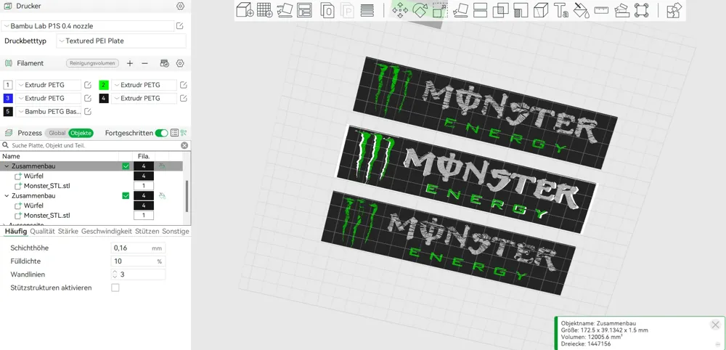Edit the Bambu Lab P1S printer preset
This screenshot has height=350, width=726.
[179, 26]
